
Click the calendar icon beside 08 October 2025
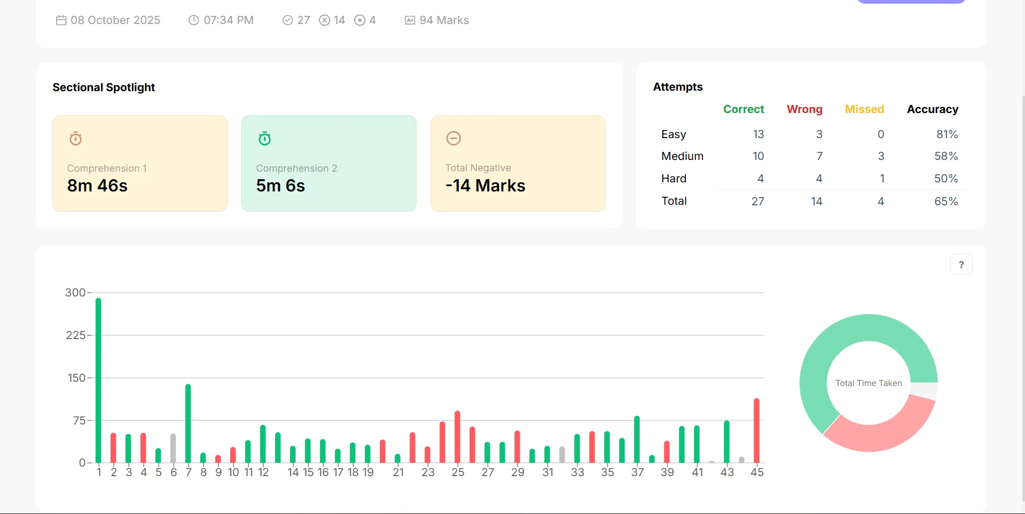[61, 20]
